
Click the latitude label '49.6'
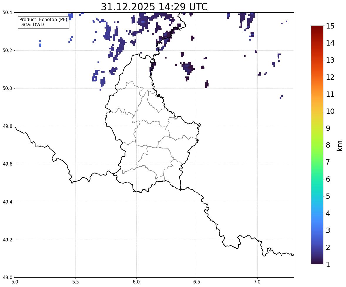[7, 164]
